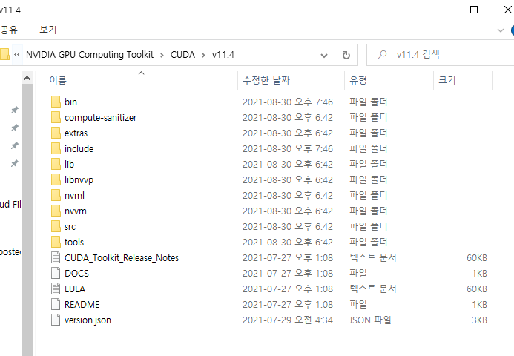Click the EULA text document icon
Screen dimensions: 514x356
[x=56, y=289]
